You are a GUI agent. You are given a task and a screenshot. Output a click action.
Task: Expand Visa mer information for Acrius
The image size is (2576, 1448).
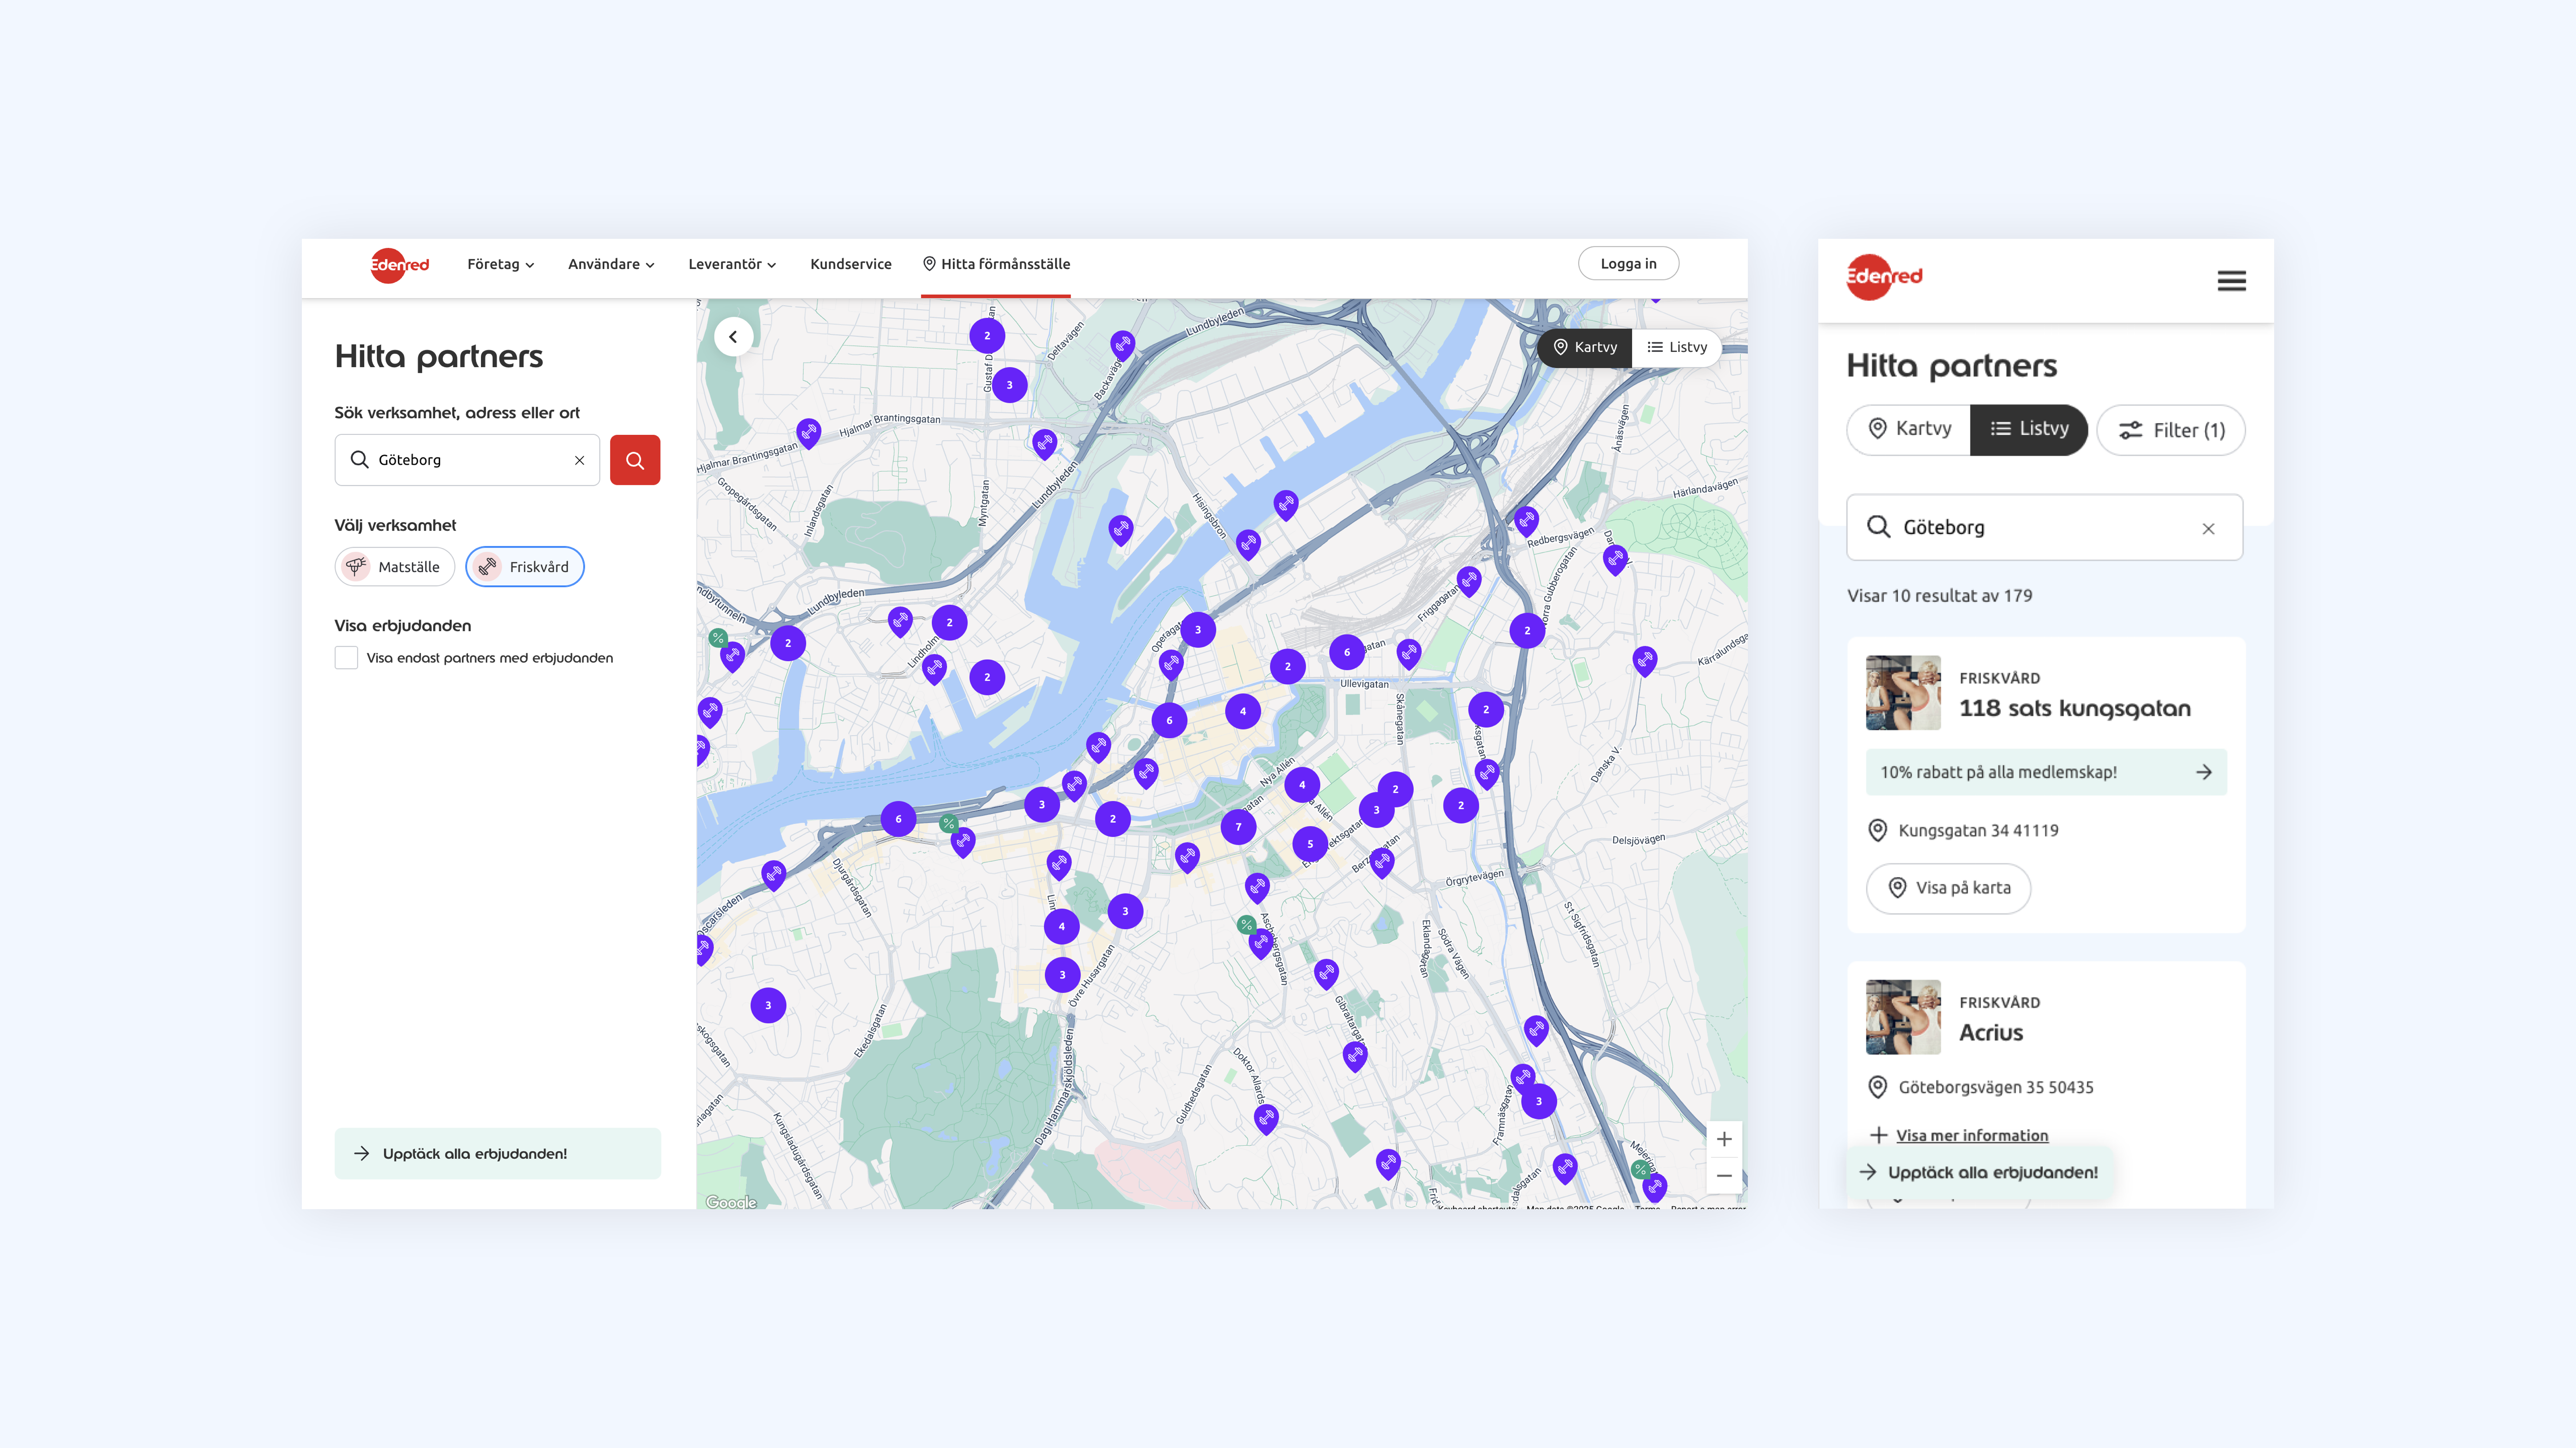1972,1135
